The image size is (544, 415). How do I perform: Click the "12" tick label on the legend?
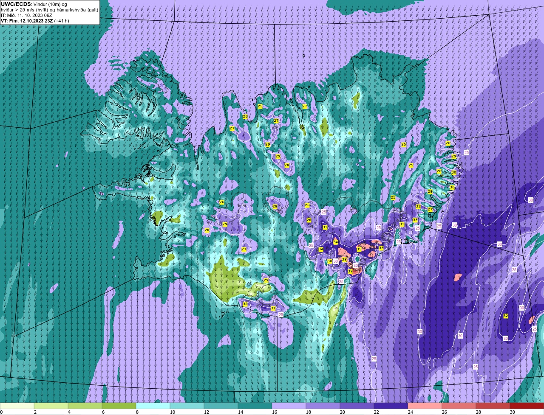pyautogui.click(x=207, y=412)
